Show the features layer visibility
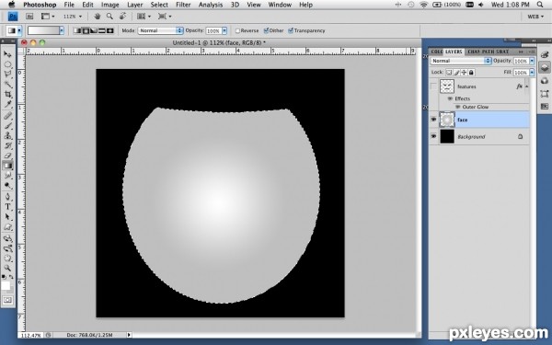Viewport: 552px width, 345px height. 433,86
